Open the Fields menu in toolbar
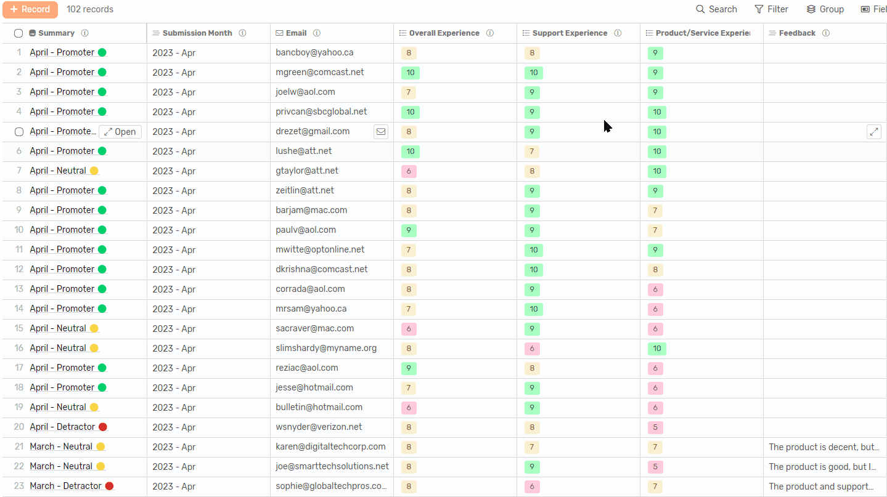Viewport: 887px width, 497px height. coord(873,9)
